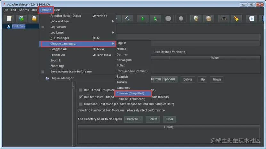Screen dimensions: 266x149
Task: Select French language option
Action: (x=133, y=49)
